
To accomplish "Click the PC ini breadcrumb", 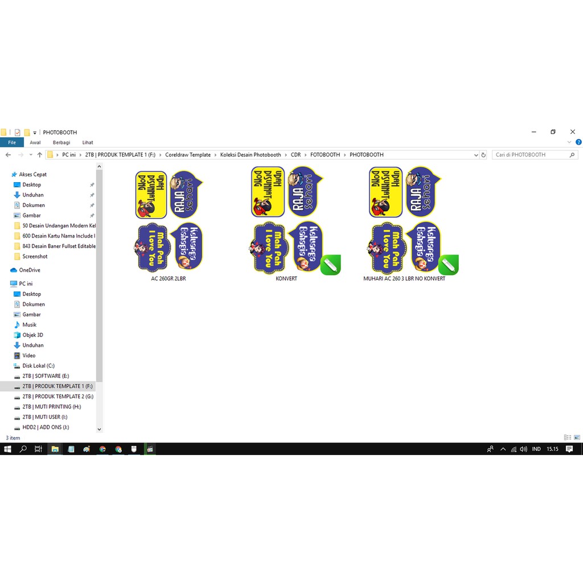I will tap(69, 155).
